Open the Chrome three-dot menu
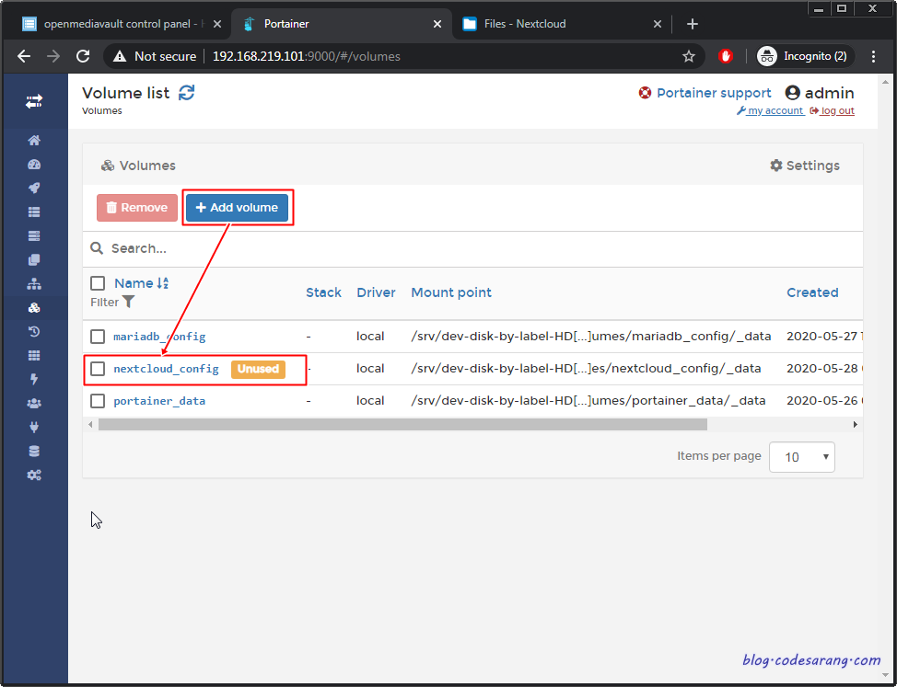 coord(873,56)
